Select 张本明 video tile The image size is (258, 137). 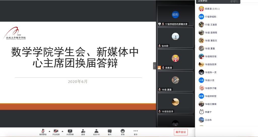(x=175, y=37)
